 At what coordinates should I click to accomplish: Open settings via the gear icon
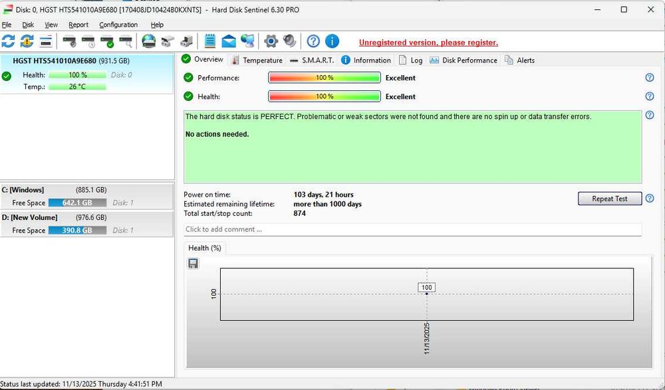pyautogui.click(x=271, y=41)
